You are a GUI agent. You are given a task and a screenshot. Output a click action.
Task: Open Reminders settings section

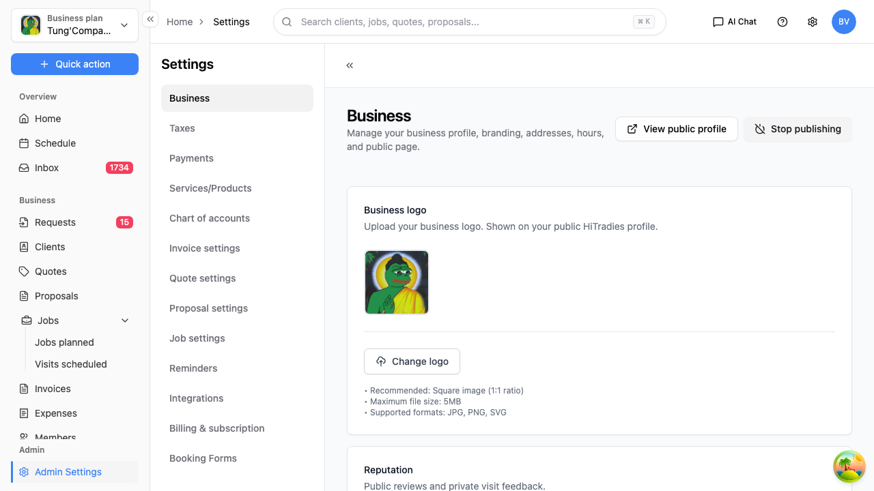point(237,368)
